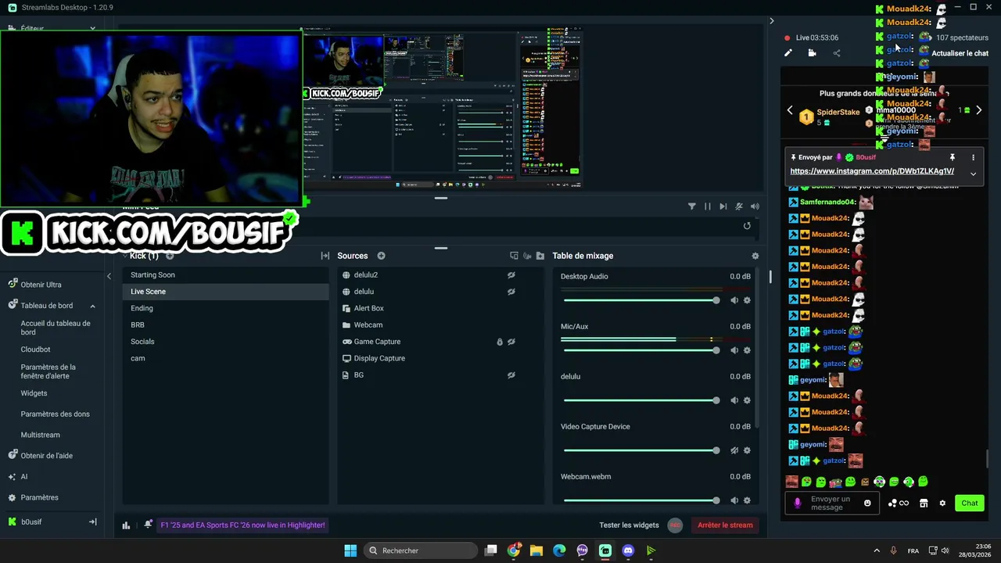Open Multistream in sidebar
Viewport: 1001px width, 563px height.
pos(40,435)
